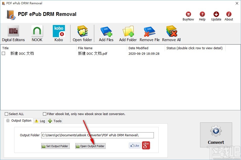The height and width of the screenshot is (160, 241).
Task: Enable the Select ALL checkbox
Action: (7, 114)
